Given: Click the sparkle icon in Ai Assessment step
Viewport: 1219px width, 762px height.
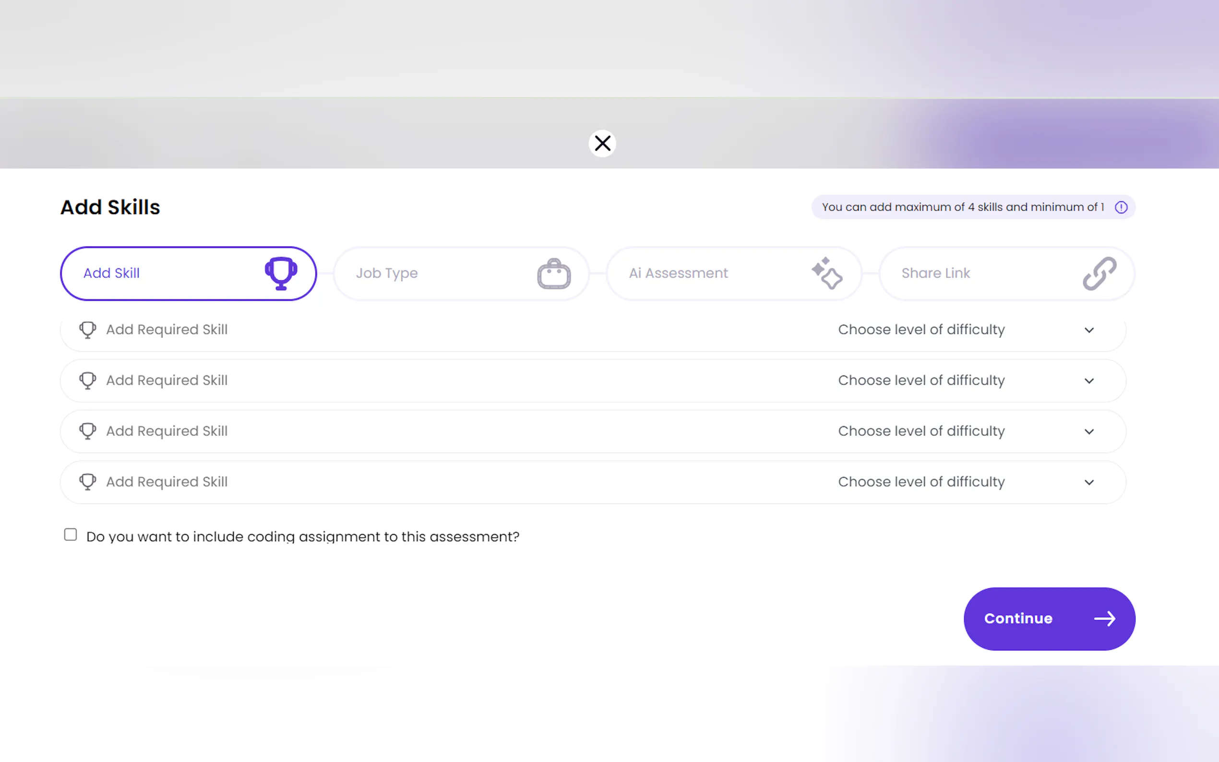Looking at the screenshot, I should pos(826,273).
